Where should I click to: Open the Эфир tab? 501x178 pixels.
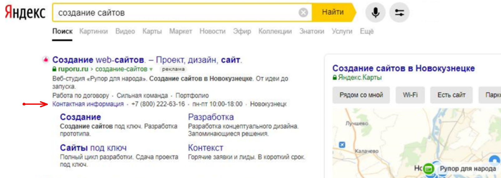point(242,31)
